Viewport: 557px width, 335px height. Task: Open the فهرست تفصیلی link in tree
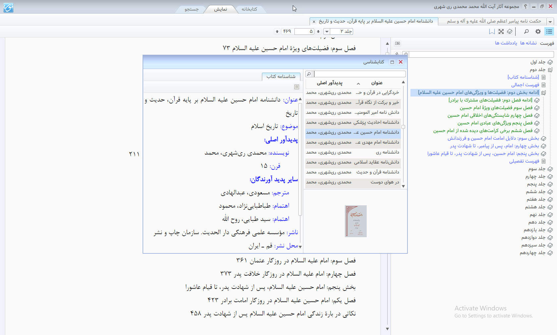[x=524, y=161]
